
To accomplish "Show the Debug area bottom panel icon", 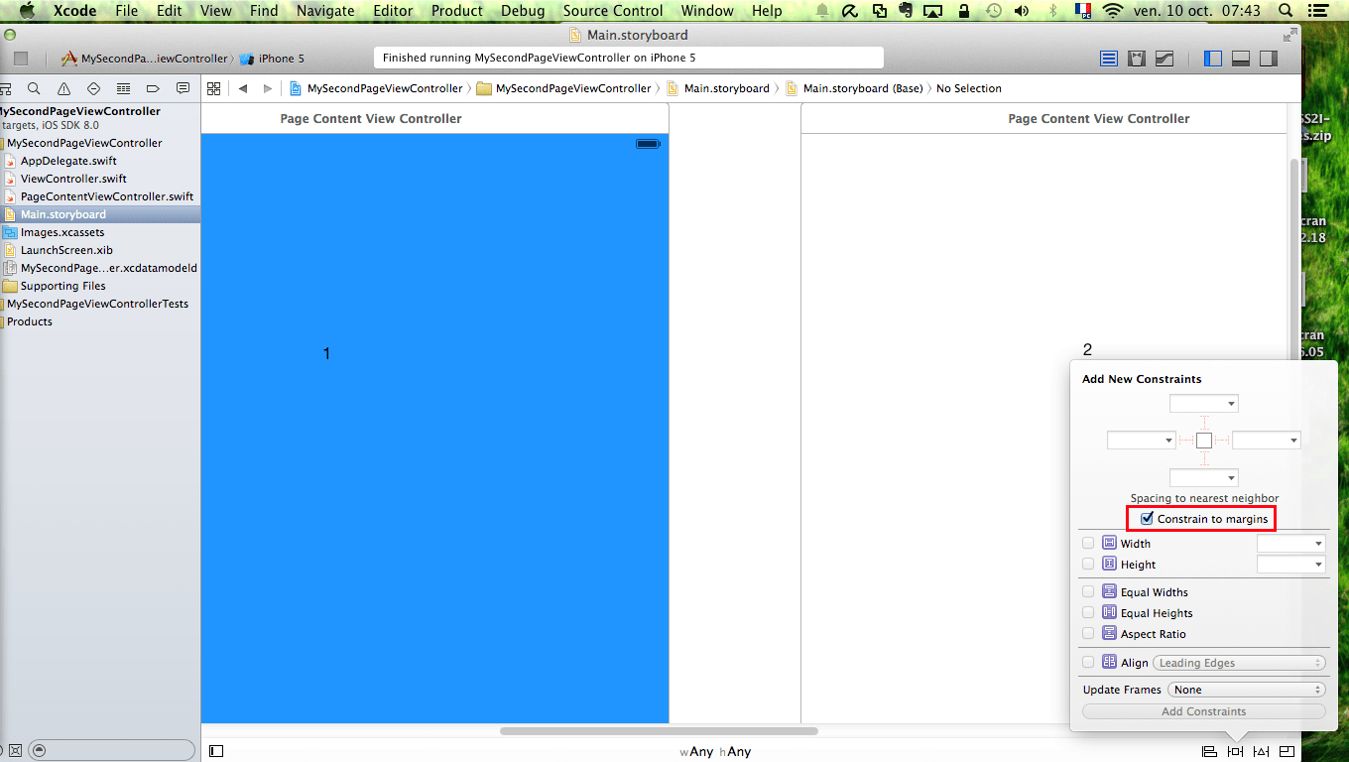I will coord(1240,58).
